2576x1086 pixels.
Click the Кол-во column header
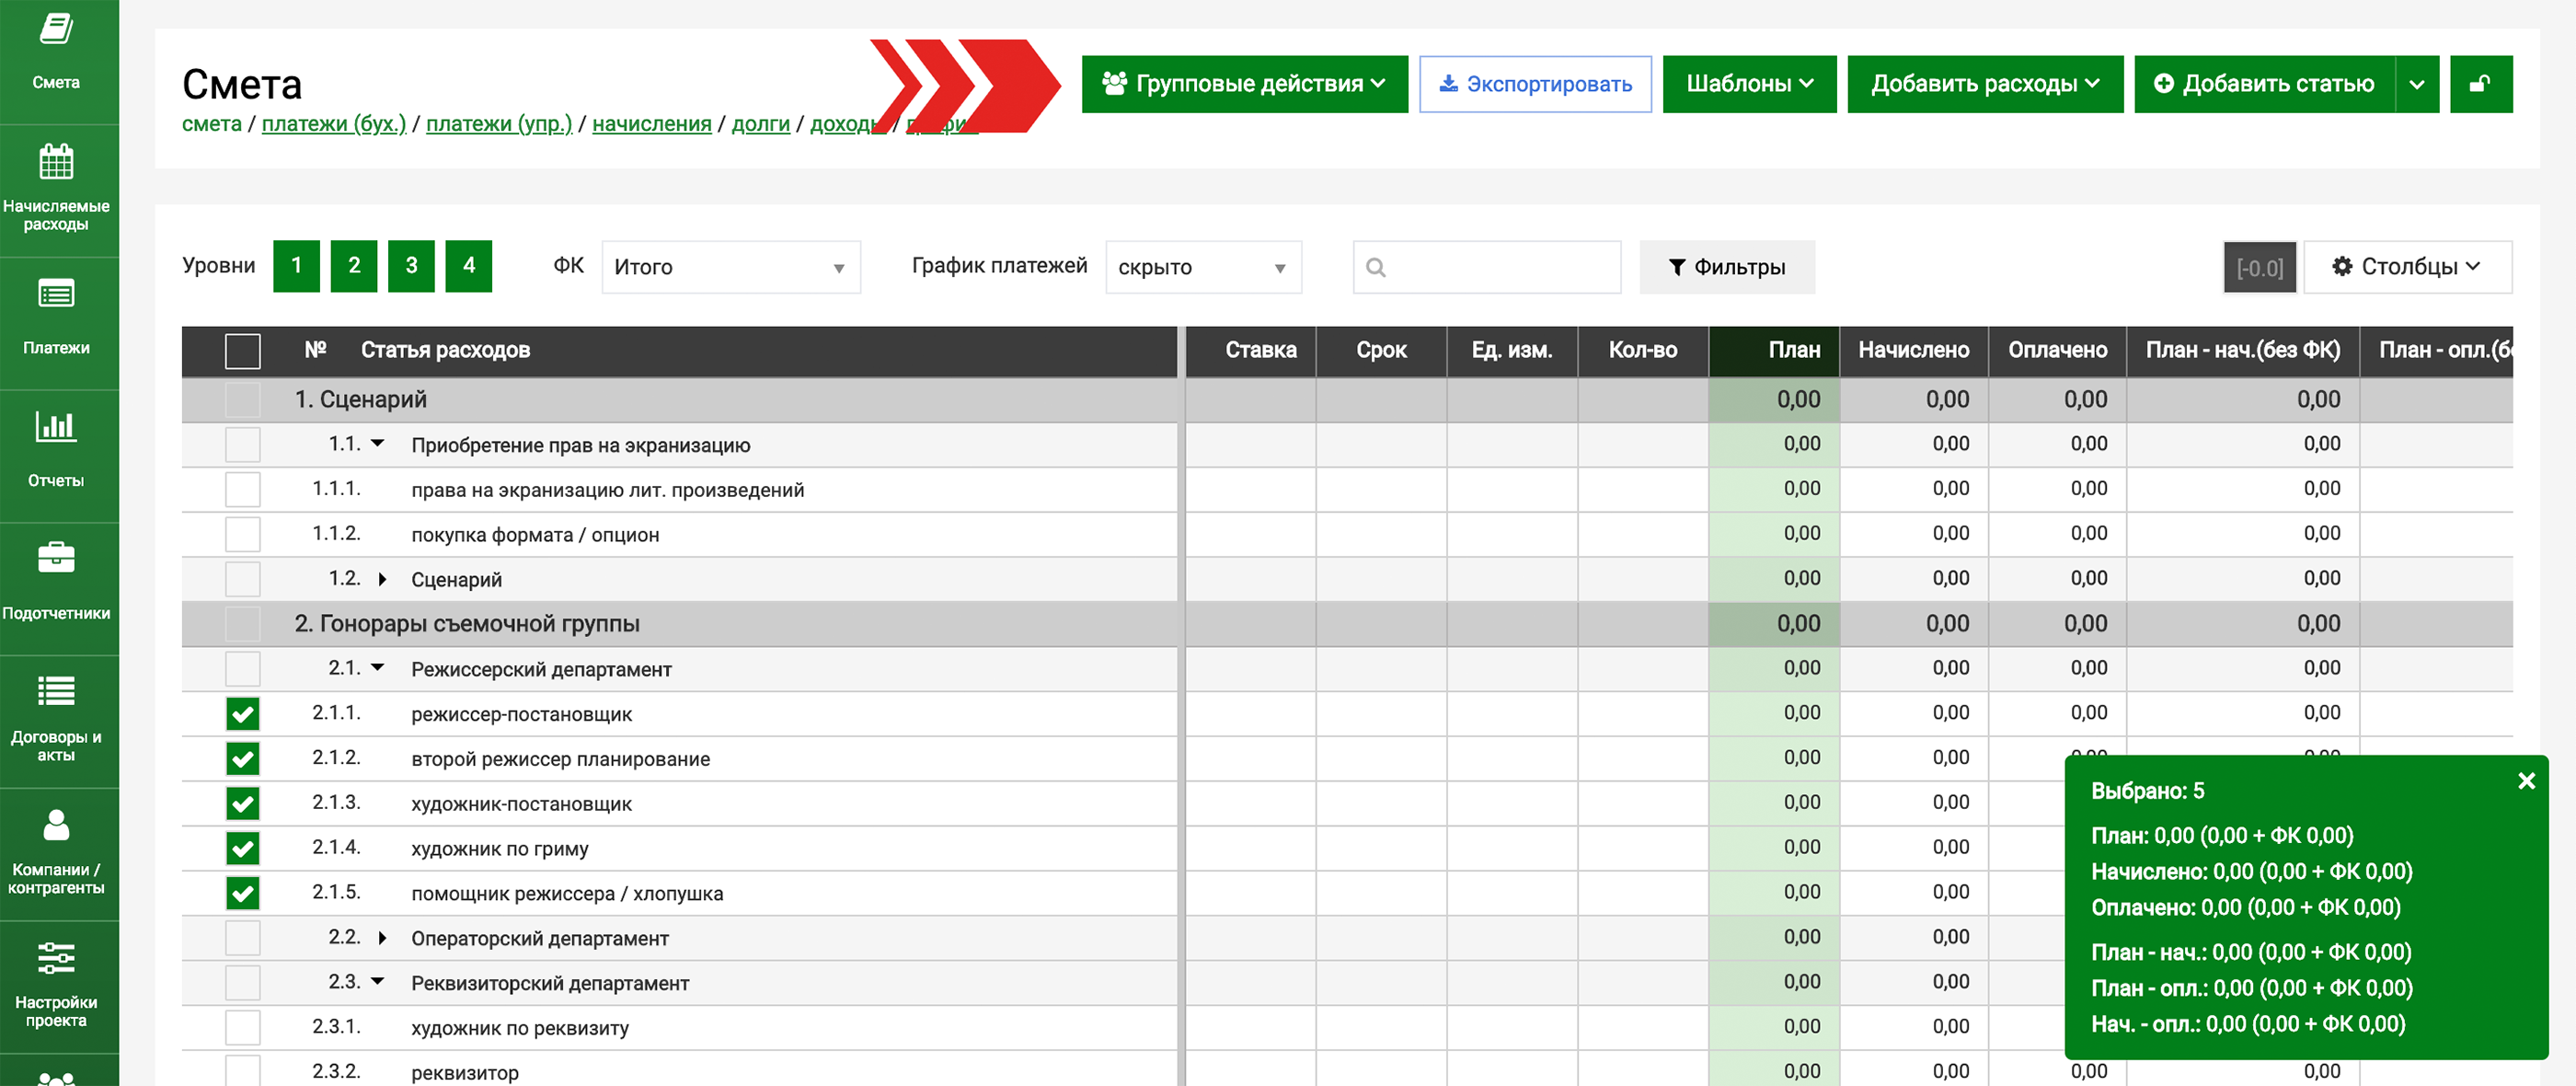[1643, 351]
